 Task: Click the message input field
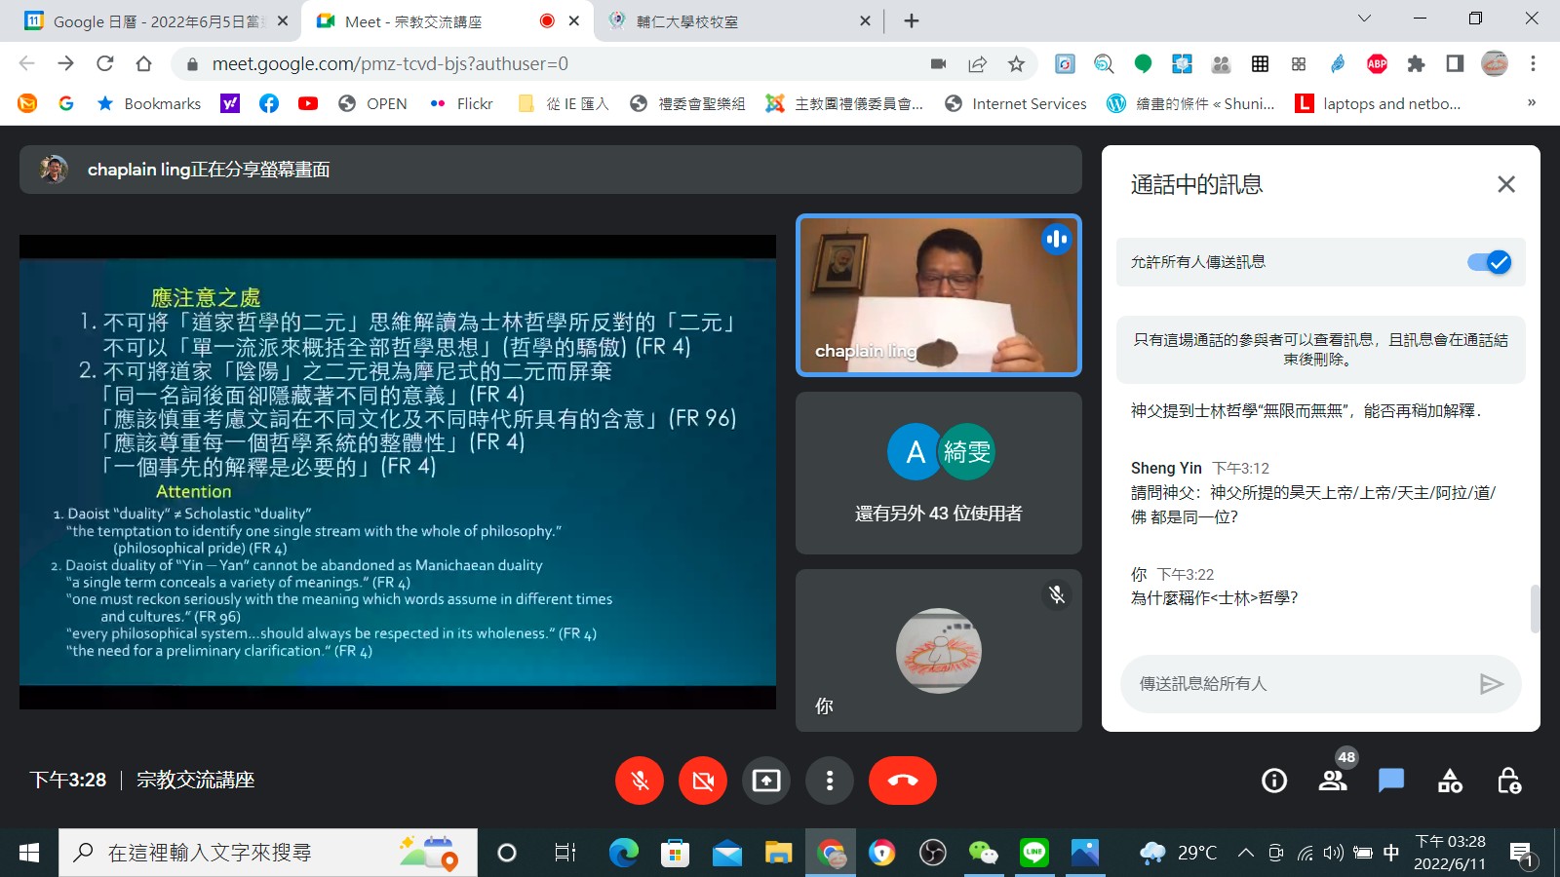coord(1302,684)
